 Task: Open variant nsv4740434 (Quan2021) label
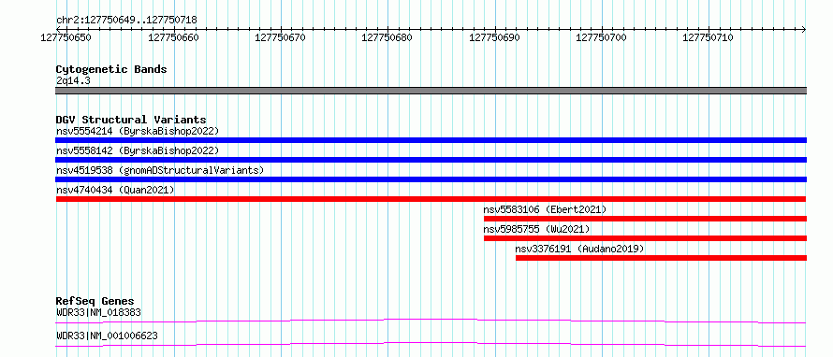(115, 190)
